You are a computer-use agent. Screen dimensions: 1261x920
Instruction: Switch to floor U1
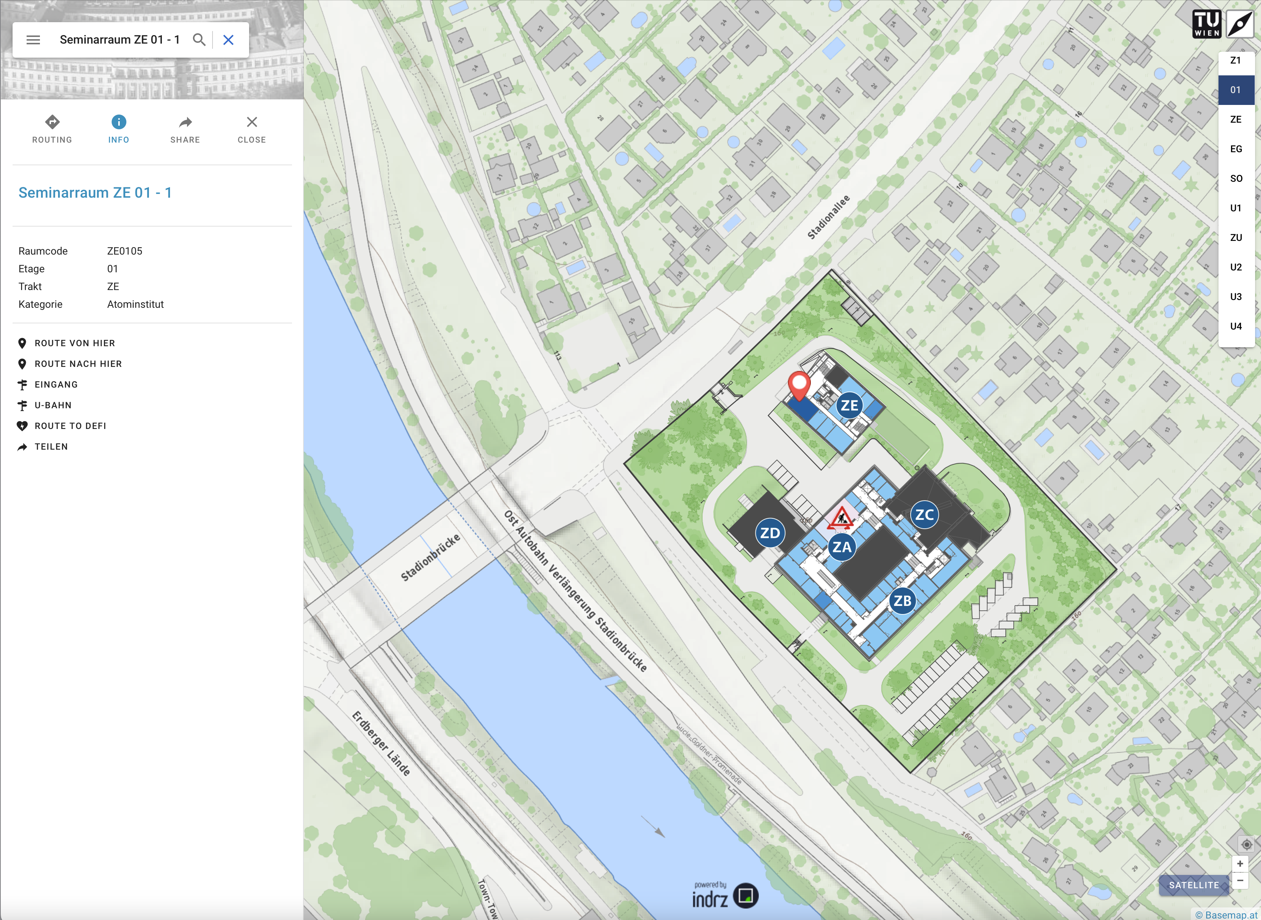coord(1236,208)
